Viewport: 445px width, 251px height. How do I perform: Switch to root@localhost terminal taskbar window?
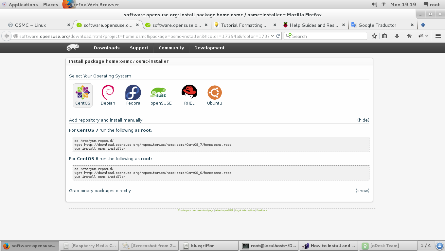(x=269, y=246)
